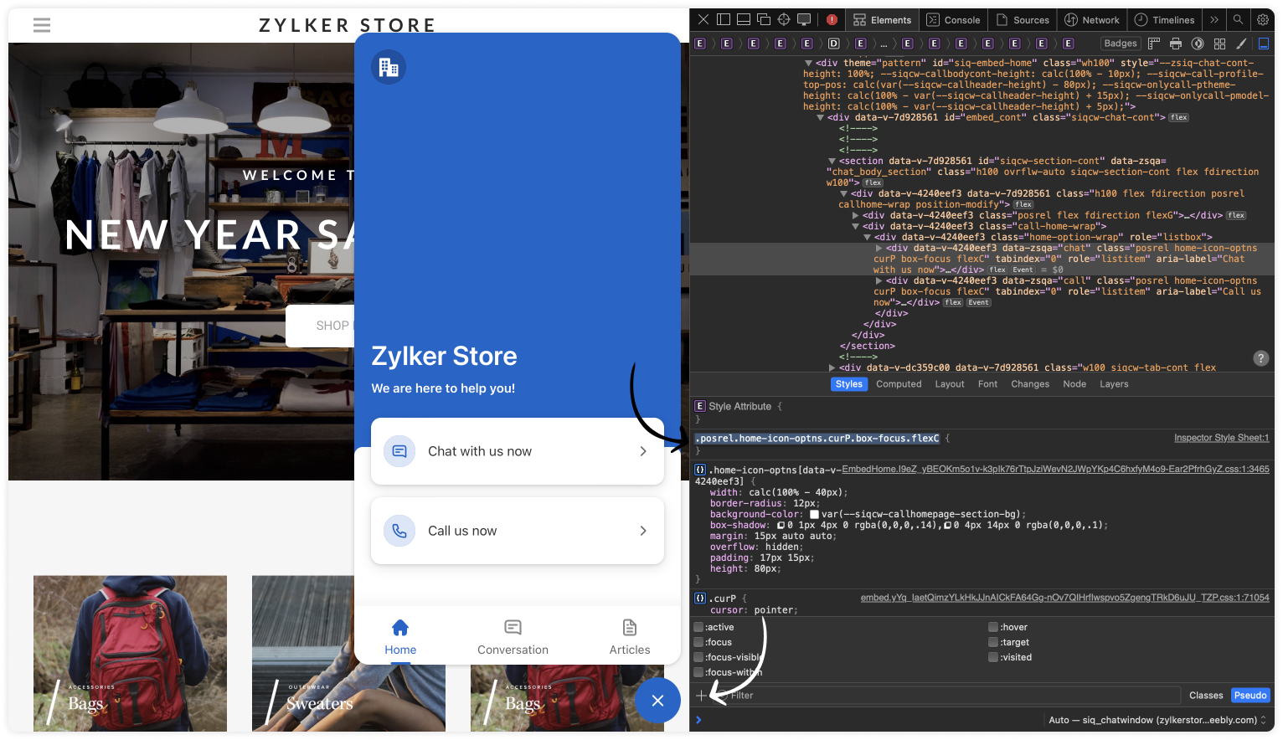The height and width of the screenshot is (740, 1283).
Task: Show more inspector tabs with double chevron
Action: (1214, 19)
